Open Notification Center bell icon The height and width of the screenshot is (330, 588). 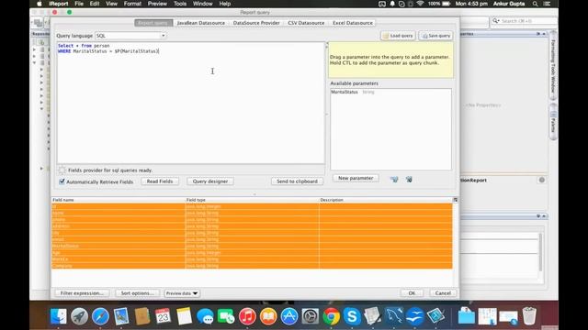click(x=392, y=4)
